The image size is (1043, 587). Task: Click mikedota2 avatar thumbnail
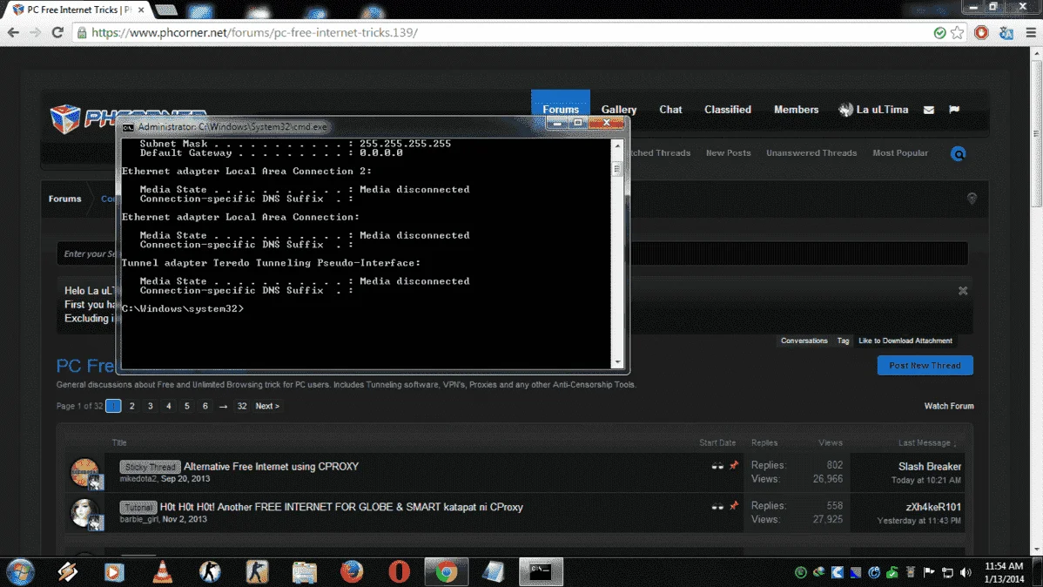point(84,472)
